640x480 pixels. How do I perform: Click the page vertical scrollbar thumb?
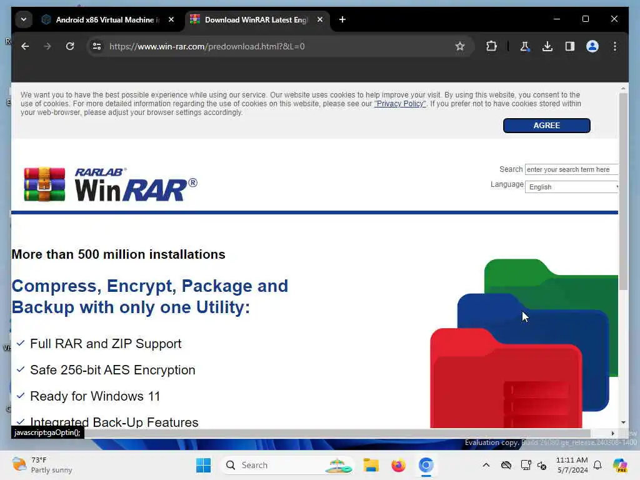pyautogui.click(x=623, y=191)
